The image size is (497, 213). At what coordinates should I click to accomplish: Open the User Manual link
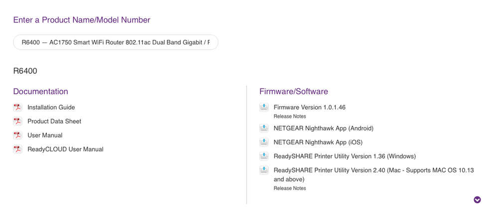coord(45,135)
